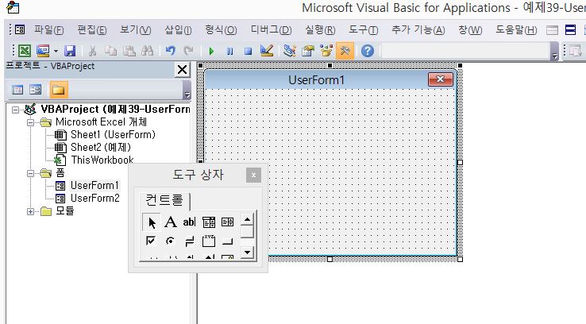586x324 pixels.
Task: Run the Sub/UserForm with green play
Action: click(211, 51)
